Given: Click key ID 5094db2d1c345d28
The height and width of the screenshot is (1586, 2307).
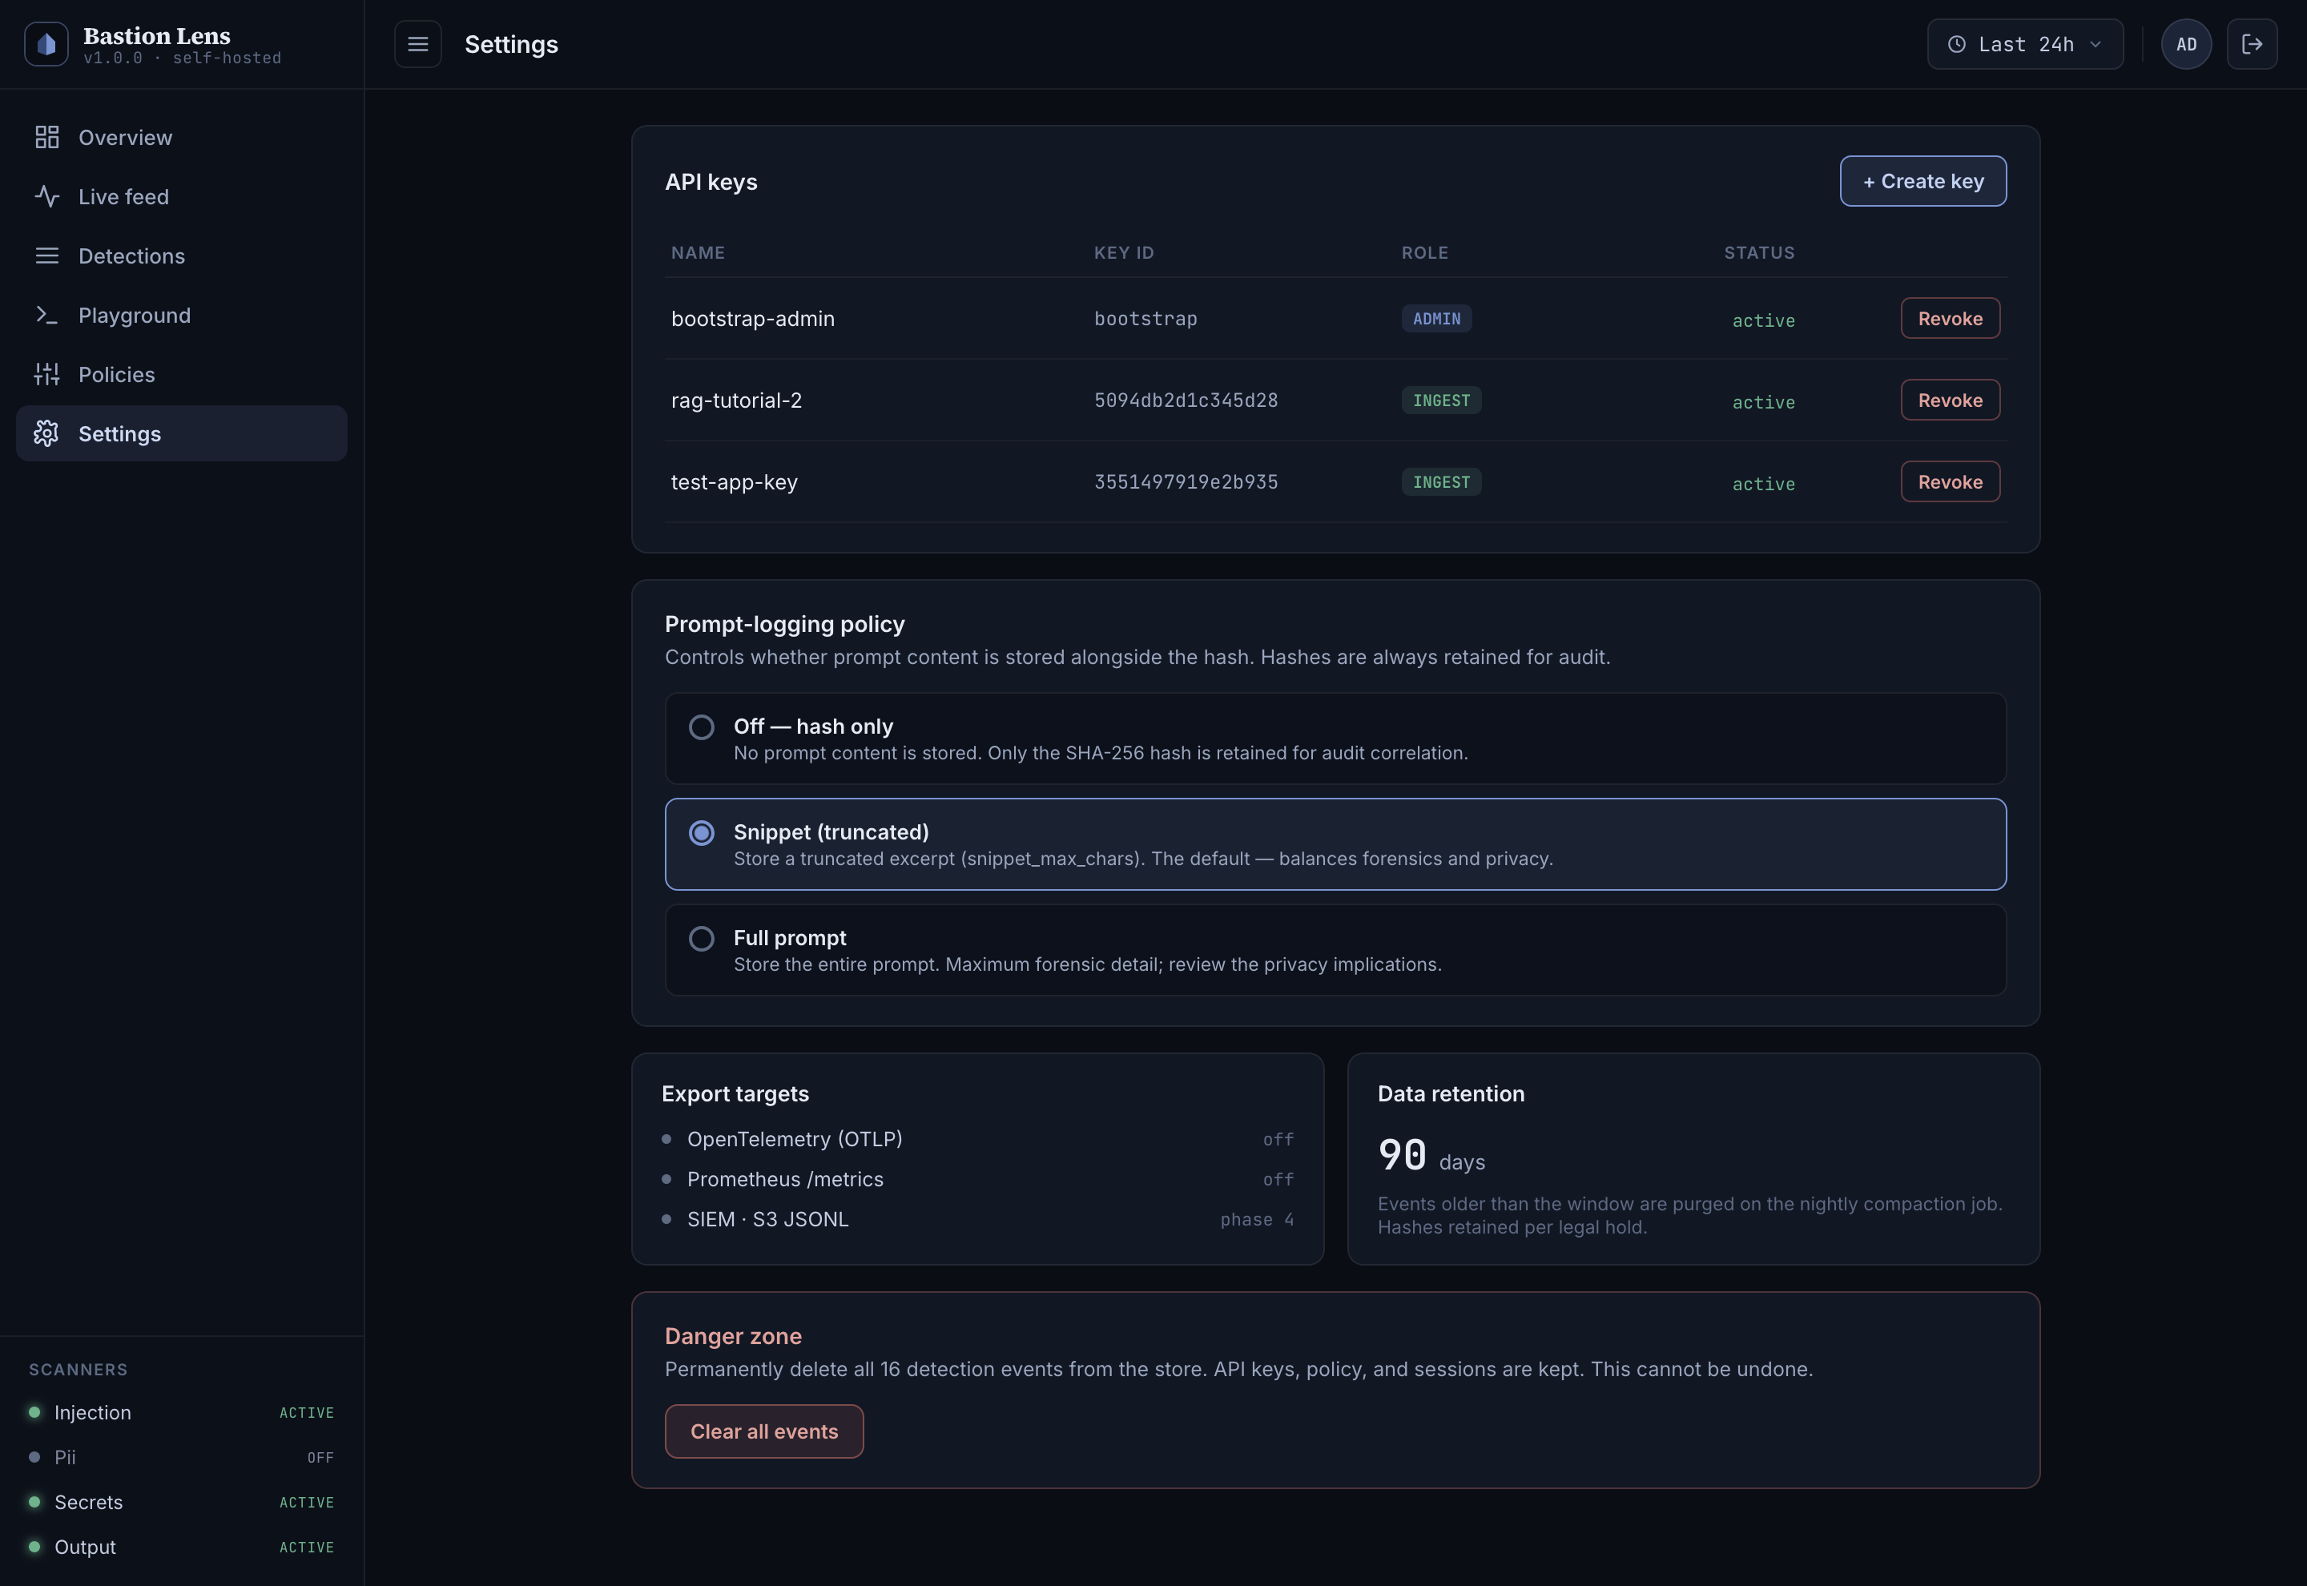Looking at the screenshot, I should pos(1186,400).
